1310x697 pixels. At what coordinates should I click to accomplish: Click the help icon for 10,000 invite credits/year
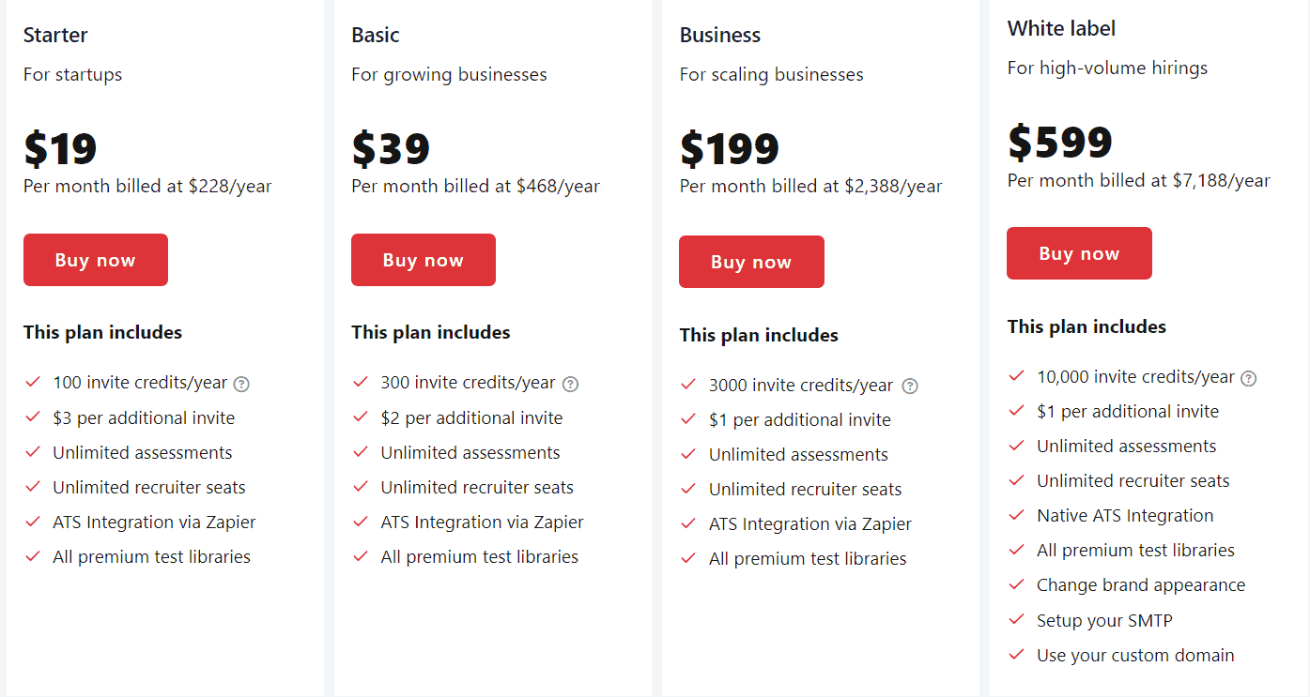tap(1248, 377)
